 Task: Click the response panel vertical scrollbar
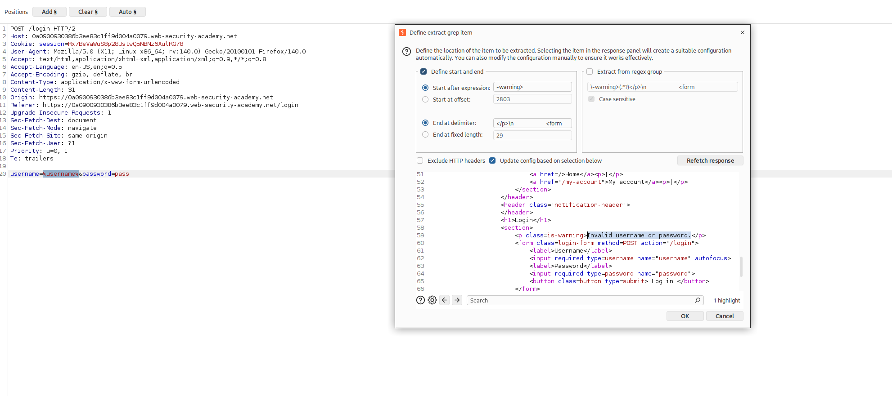tap(741, 267)
